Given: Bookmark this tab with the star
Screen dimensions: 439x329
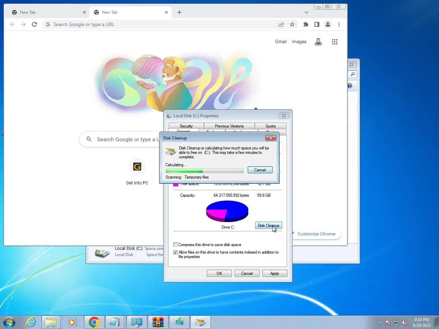Looking at the screenshot, I should [292, 24].
